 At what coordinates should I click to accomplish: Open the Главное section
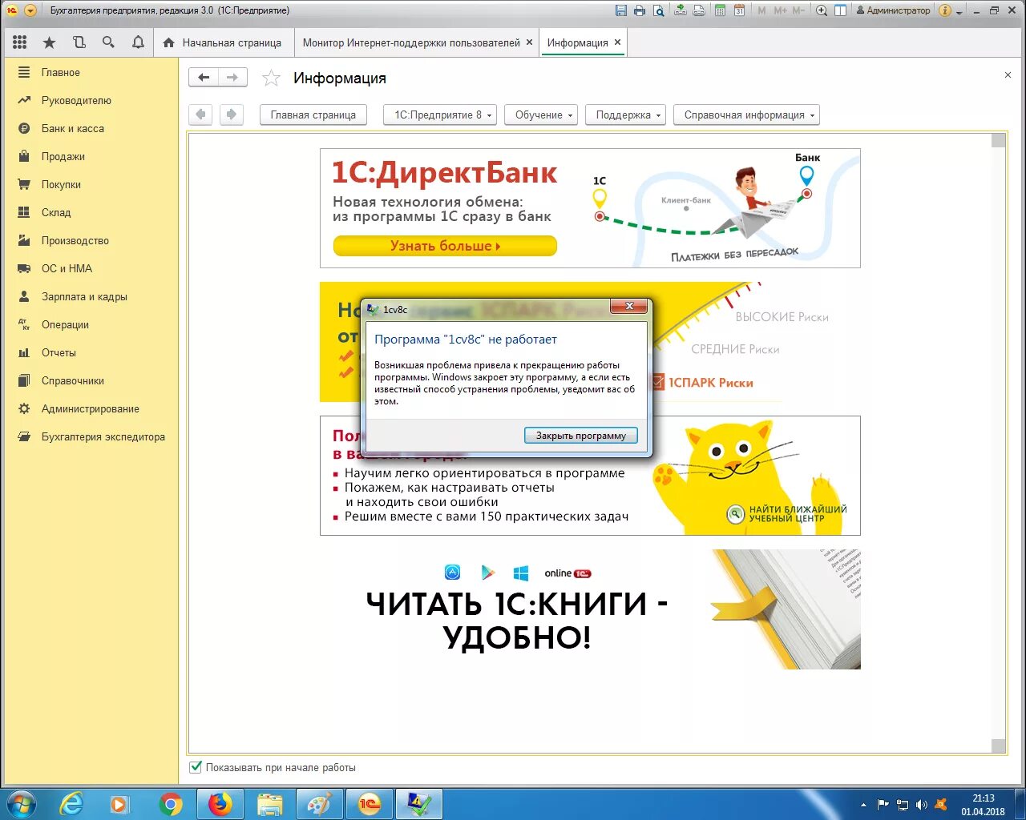61,72
